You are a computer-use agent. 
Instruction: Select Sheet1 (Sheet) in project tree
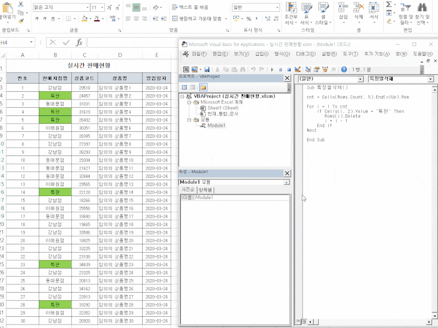point(223,108)
